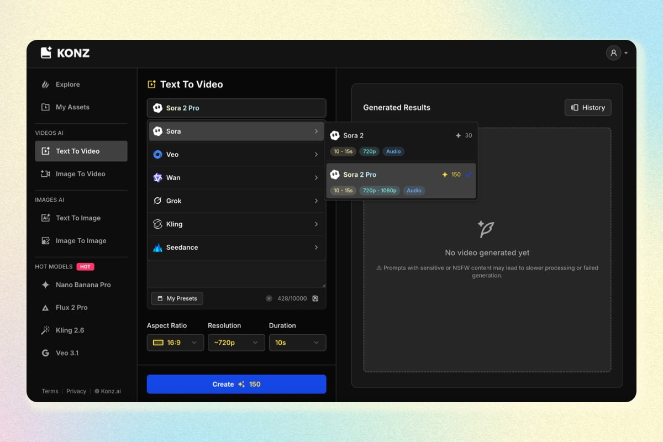Click the Veo logo icon in model list

pyautogui.click(x=157, y=155)
